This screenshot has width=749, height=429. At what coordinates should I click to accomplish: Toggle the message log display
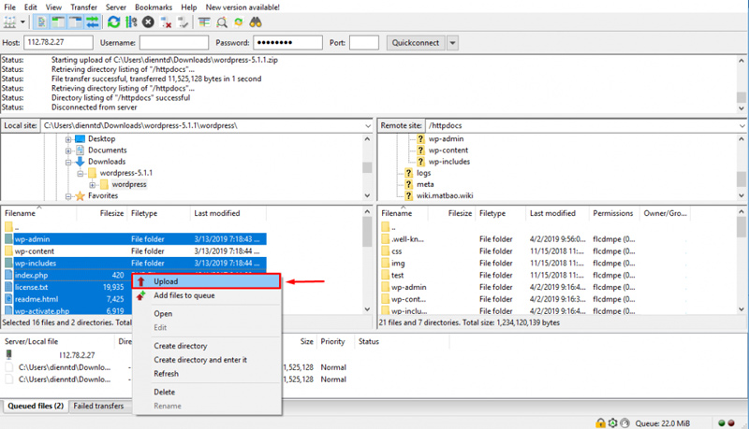(x=42, y=21)
